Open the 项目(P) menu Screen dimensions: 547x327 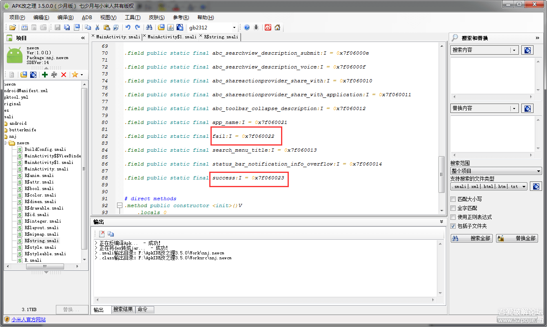click(17, 18)
